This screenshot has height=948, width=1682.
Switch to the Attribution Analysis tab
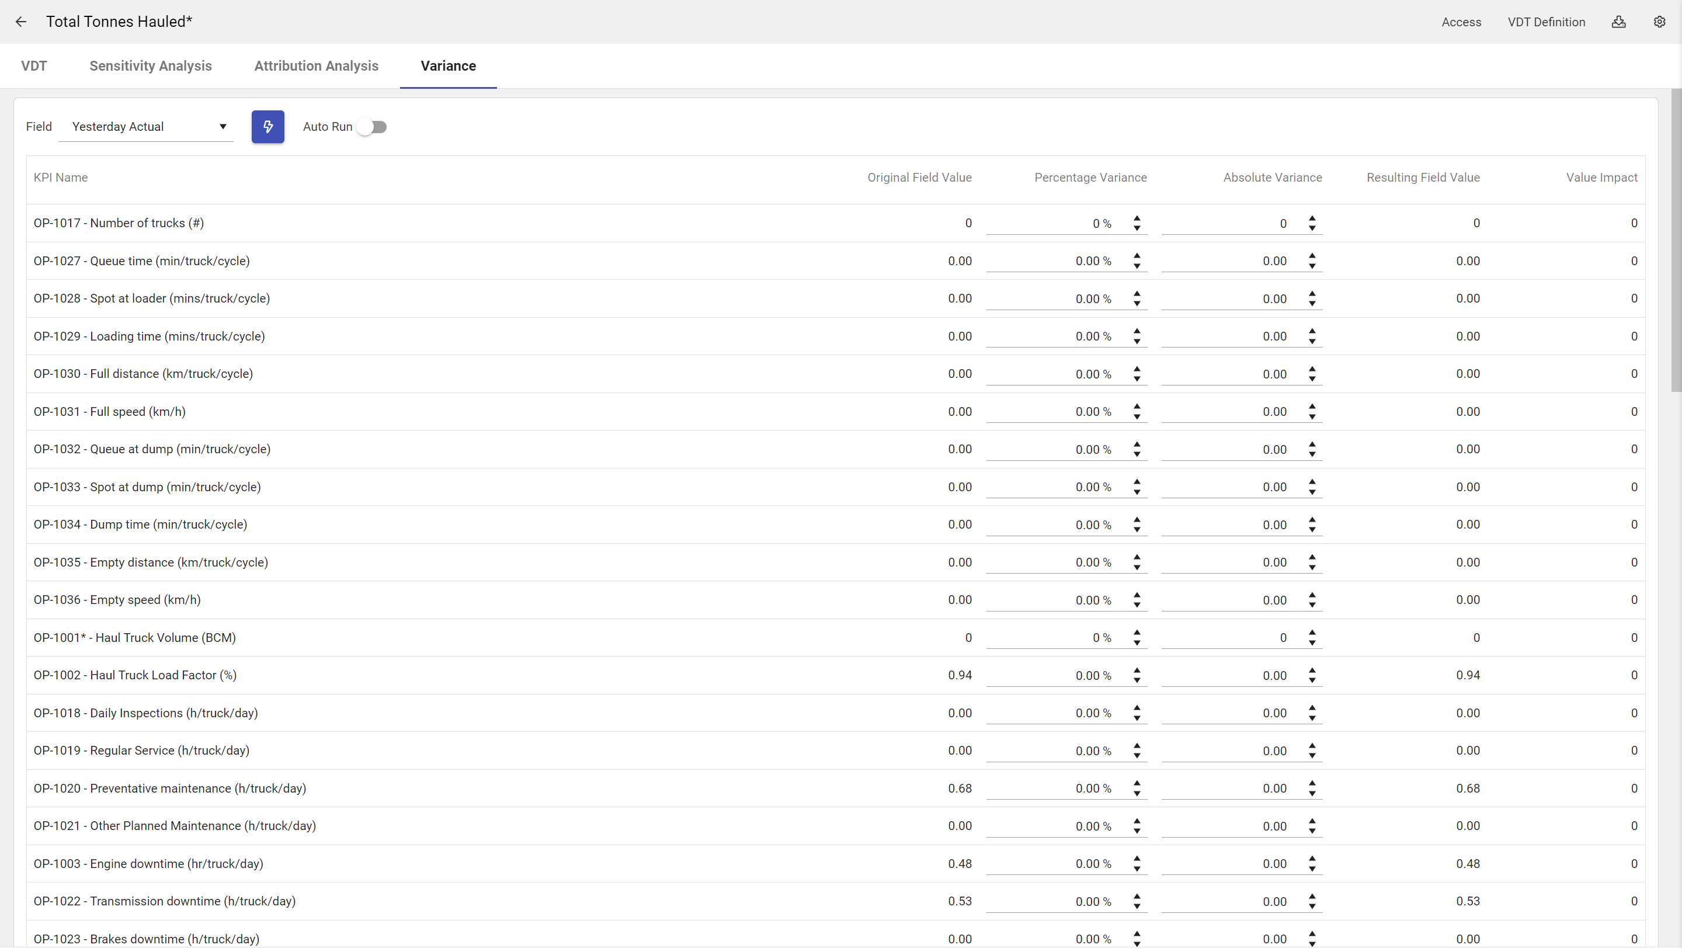[x=316, y=66]
